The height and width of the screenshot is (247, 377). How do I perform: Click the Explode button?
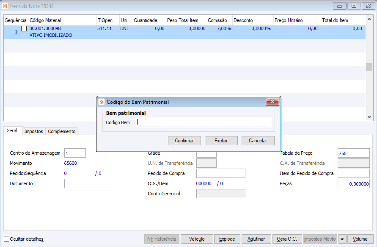227,239
